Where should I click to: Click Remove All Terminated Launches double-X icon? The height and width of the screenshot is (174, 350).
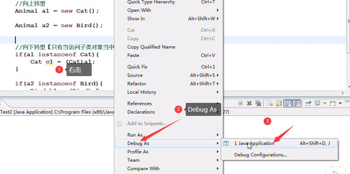[258, 103]
